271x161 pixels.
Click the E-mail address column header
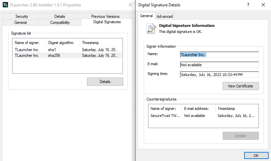point(199,109)
